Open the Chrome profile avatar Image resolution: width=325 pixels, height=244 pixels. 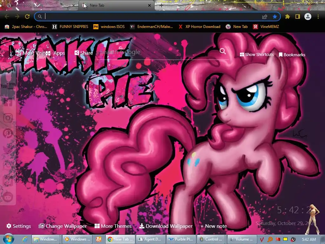tap(308, 17)
